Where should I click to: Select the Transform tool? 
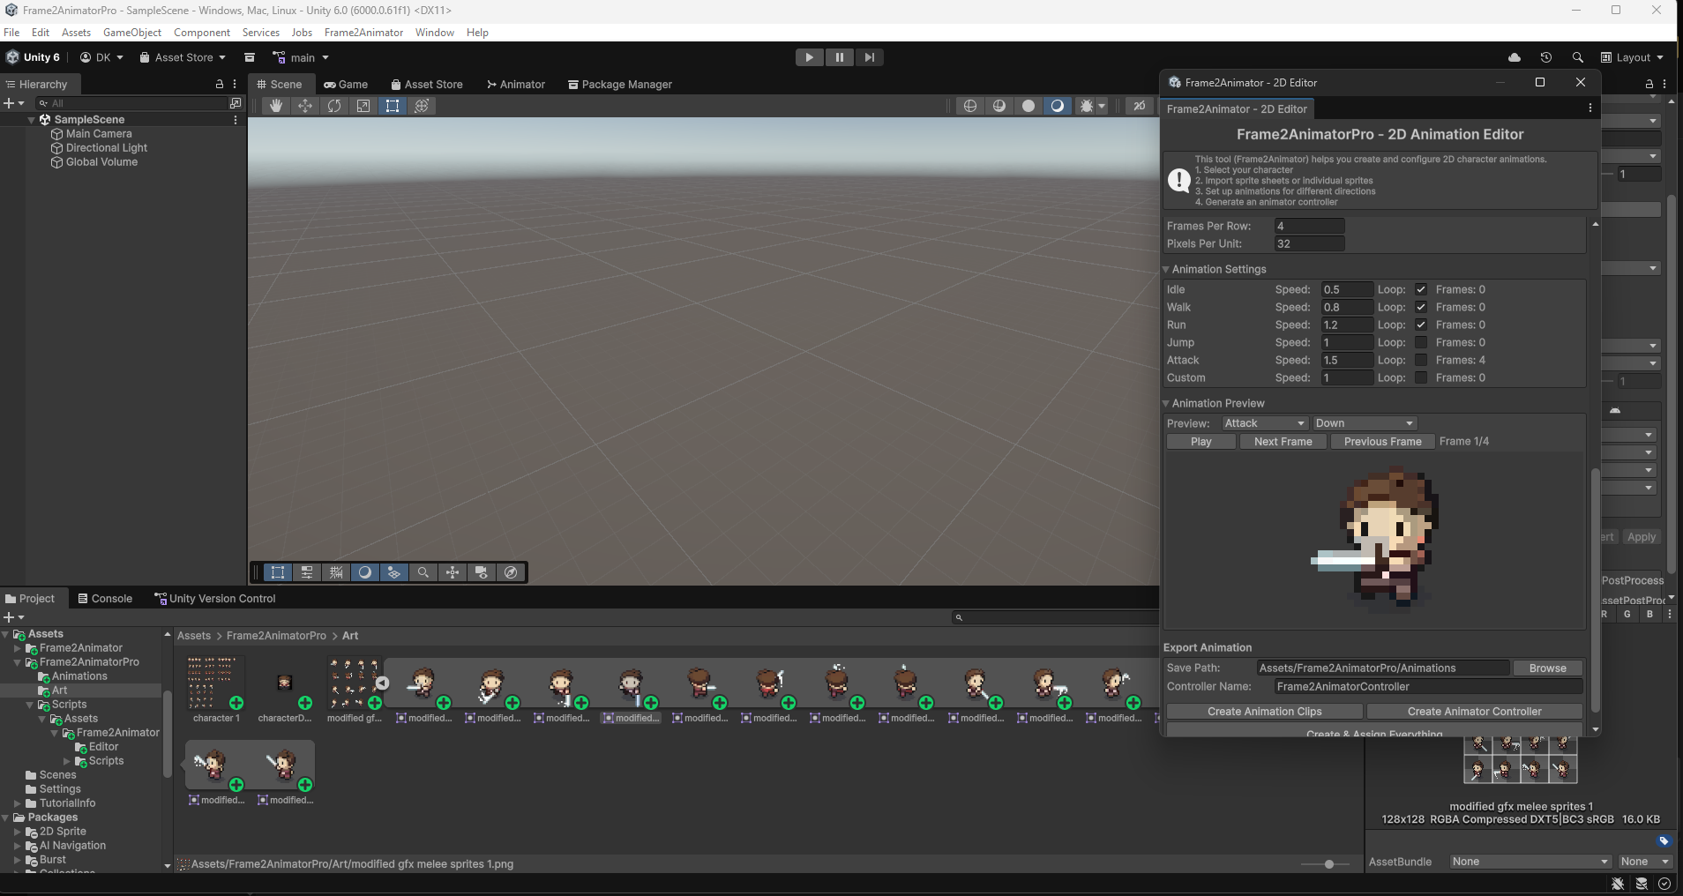point(422,106)
